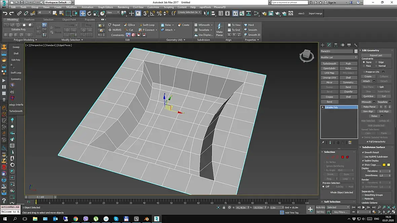Select the Edge constraint radio button

(376, 62)
